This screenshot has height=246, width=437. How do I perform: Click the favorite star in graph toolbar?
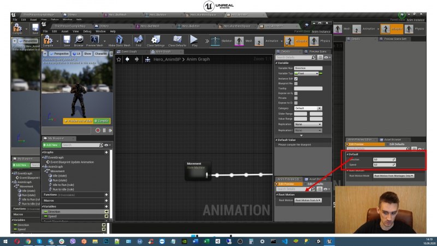[119, 60]
